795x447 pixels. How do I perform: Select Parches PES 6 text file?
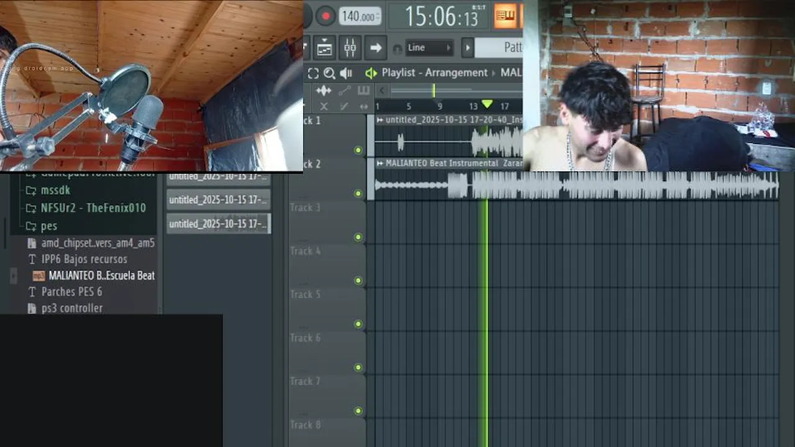(x=65, y=292)
